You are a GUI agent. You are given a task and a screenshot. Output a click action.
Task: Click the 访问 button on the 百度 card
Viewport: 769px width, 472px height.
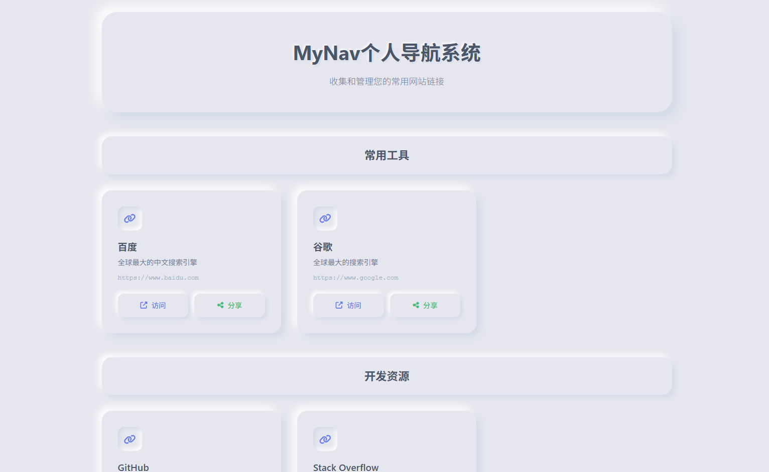[153, 305]
